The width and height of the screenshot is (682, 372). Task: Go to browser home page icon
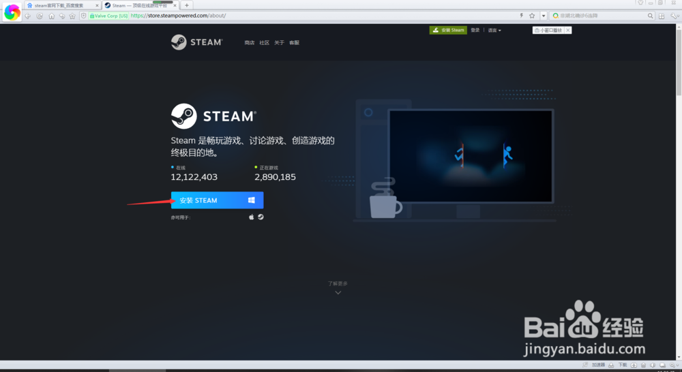pos(51,16)
